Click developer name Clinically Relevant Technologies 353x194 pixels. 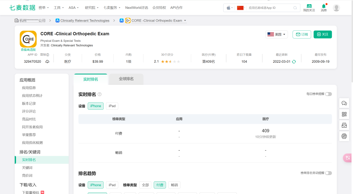pos(72,45)
